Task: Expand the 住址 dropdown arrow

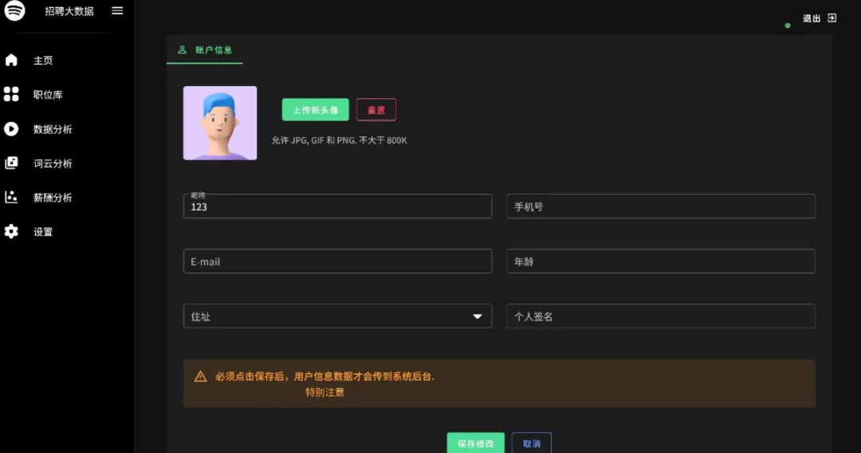Action: [478, 317]
